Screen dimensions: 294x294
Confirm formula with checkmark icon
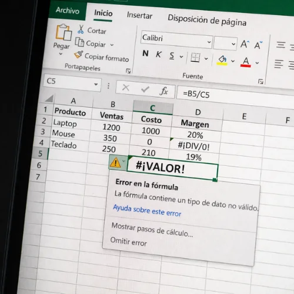click(x=145, y=89)
